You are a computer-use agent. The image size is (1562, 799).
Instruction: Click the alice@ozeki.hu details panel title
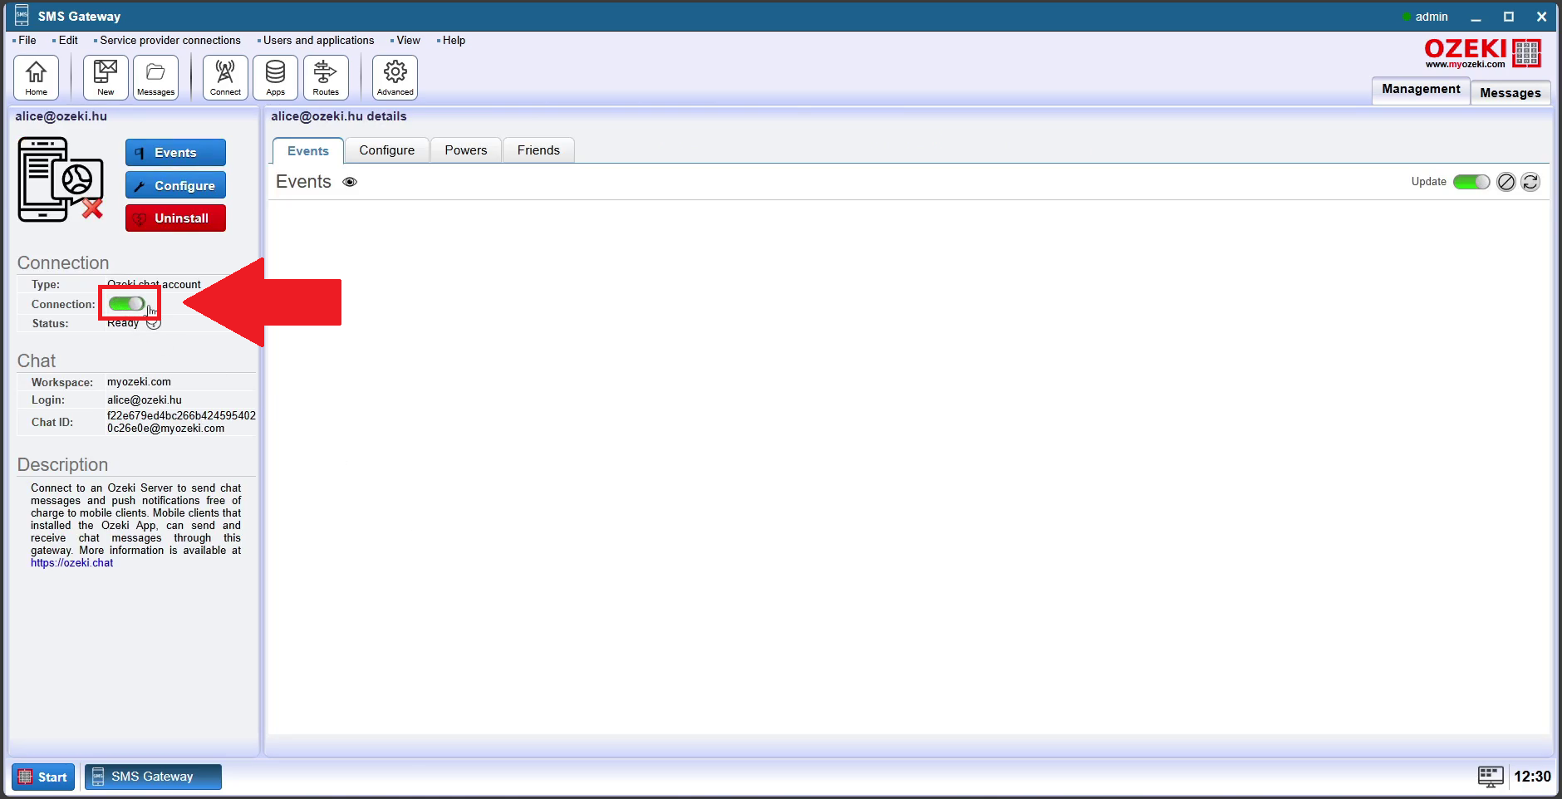coord(339,116)
